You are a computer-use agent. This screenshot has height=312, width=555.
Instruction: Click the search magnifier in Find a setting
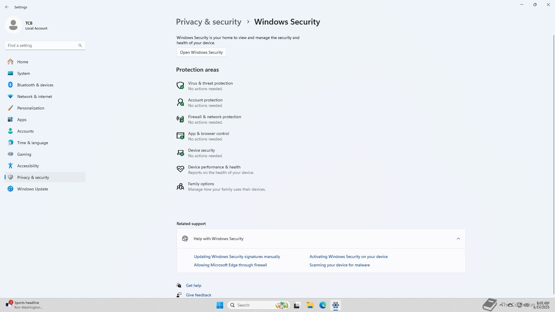tap(80, 45)
